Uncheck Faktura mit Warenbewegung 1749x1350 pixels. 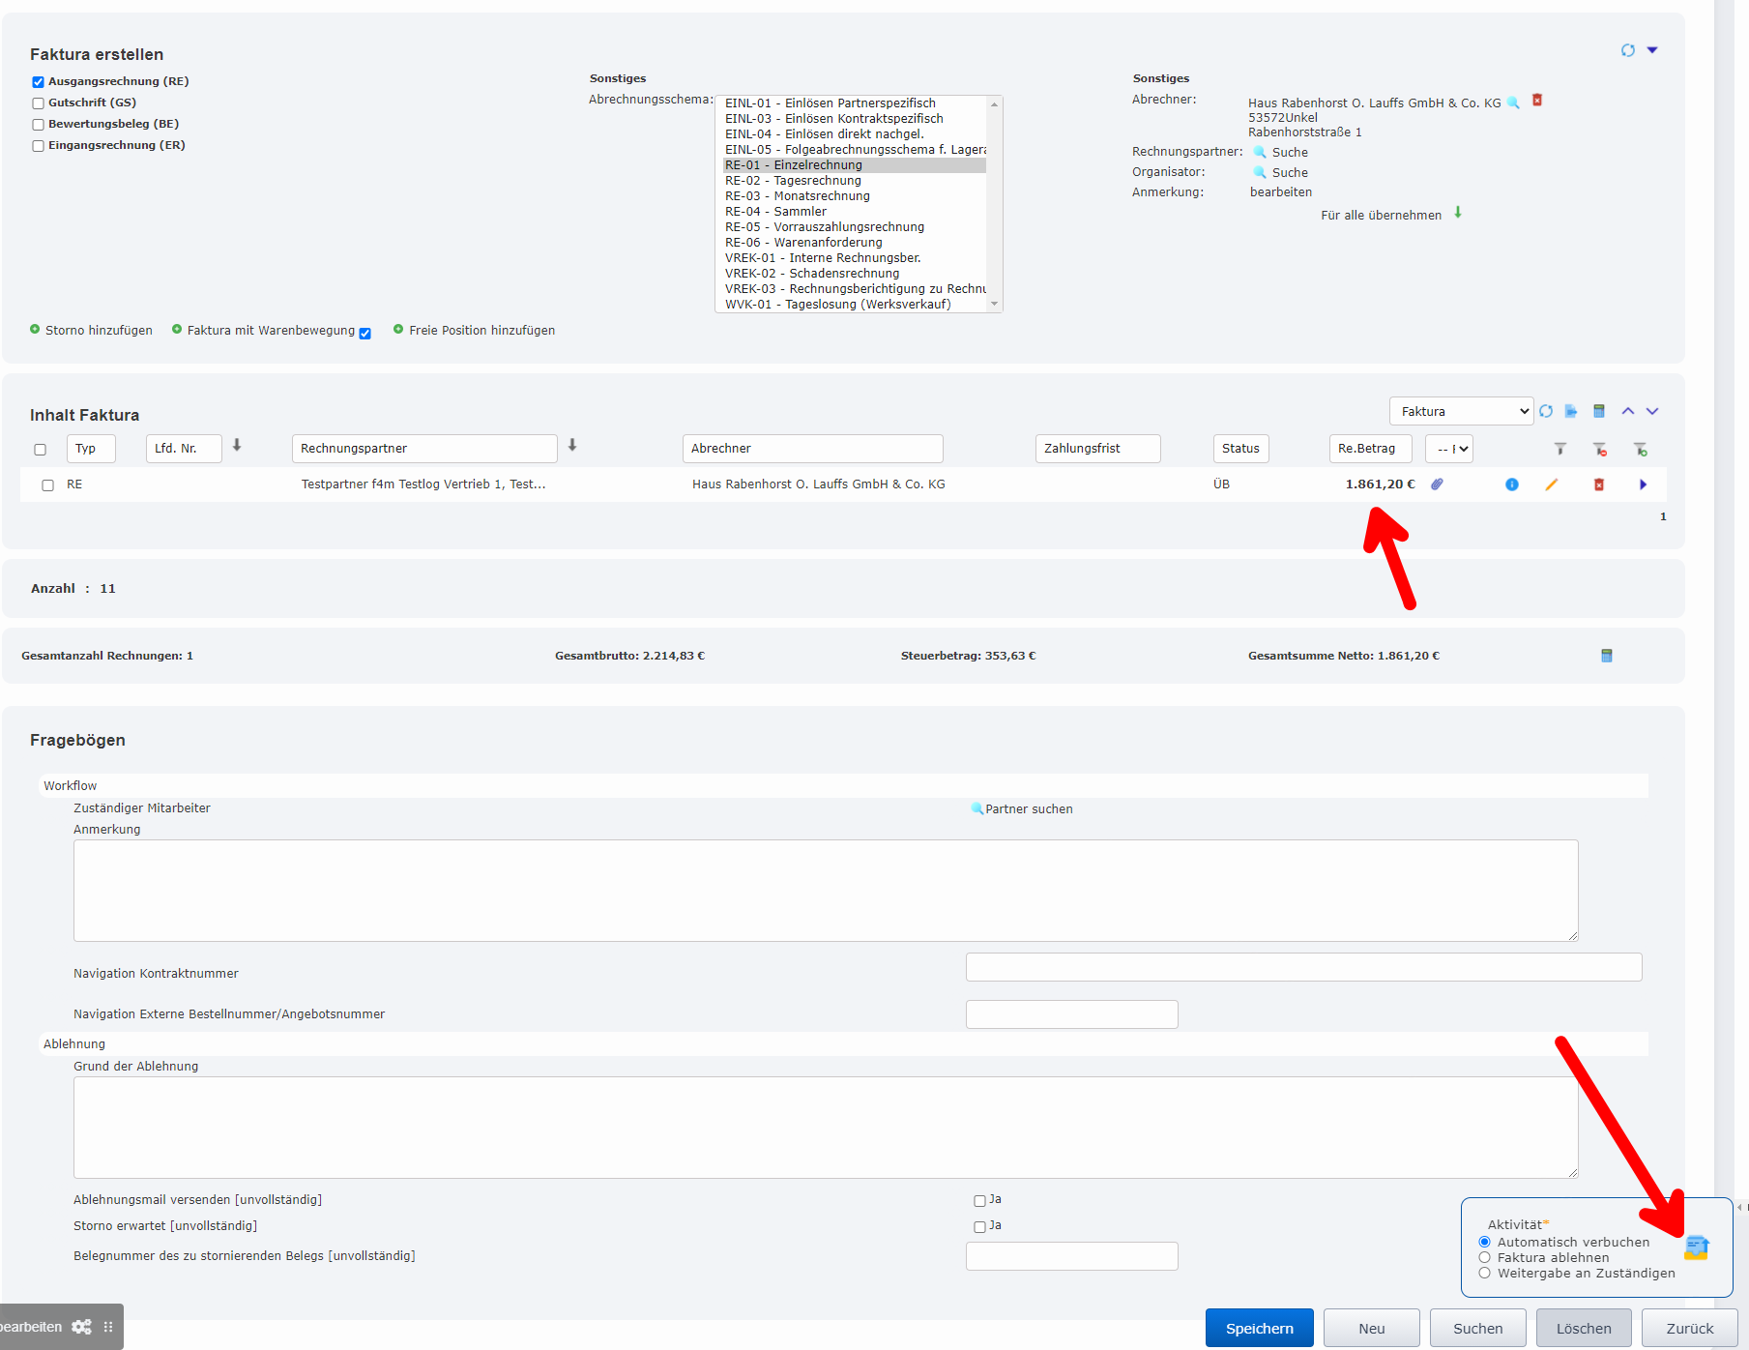[x=364, y=333]
